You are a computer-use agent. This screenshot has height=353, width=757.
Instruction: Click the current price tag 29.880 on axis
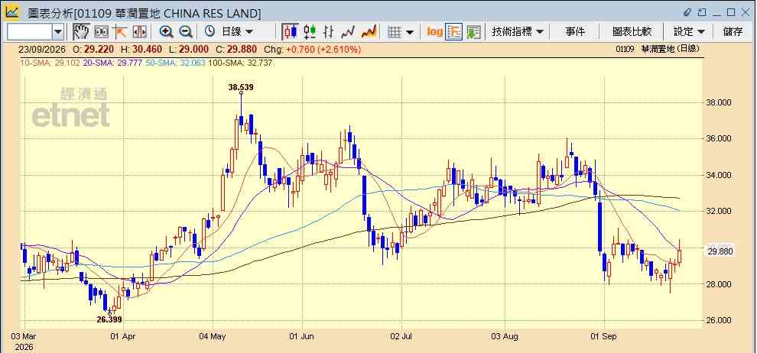[720, 251]
